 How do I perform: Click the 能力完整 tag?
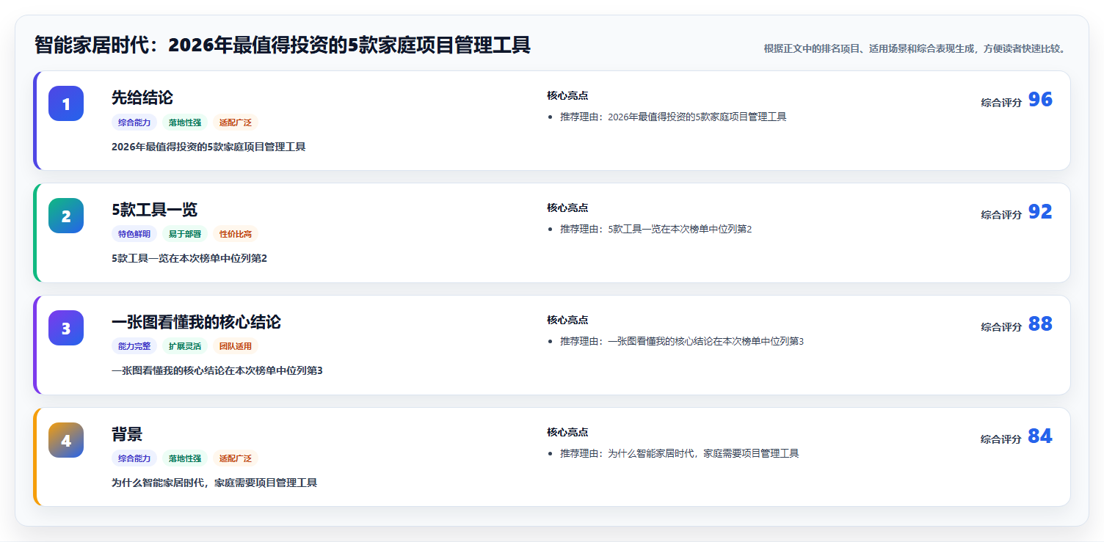tap(134, 346)
